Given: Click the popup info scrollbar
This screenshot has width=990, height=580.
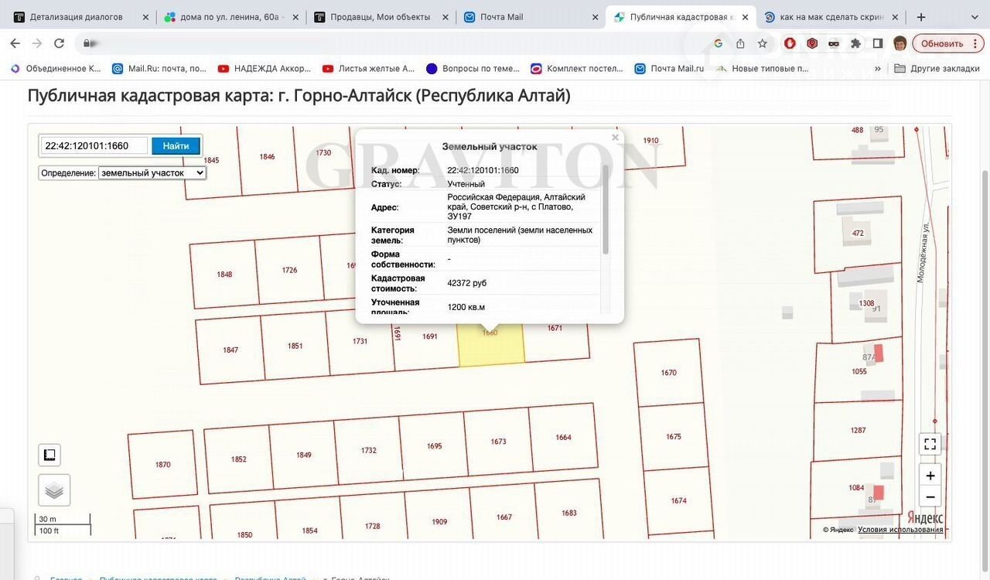Looking at the screenshot, I should click(x=606, y=209).
